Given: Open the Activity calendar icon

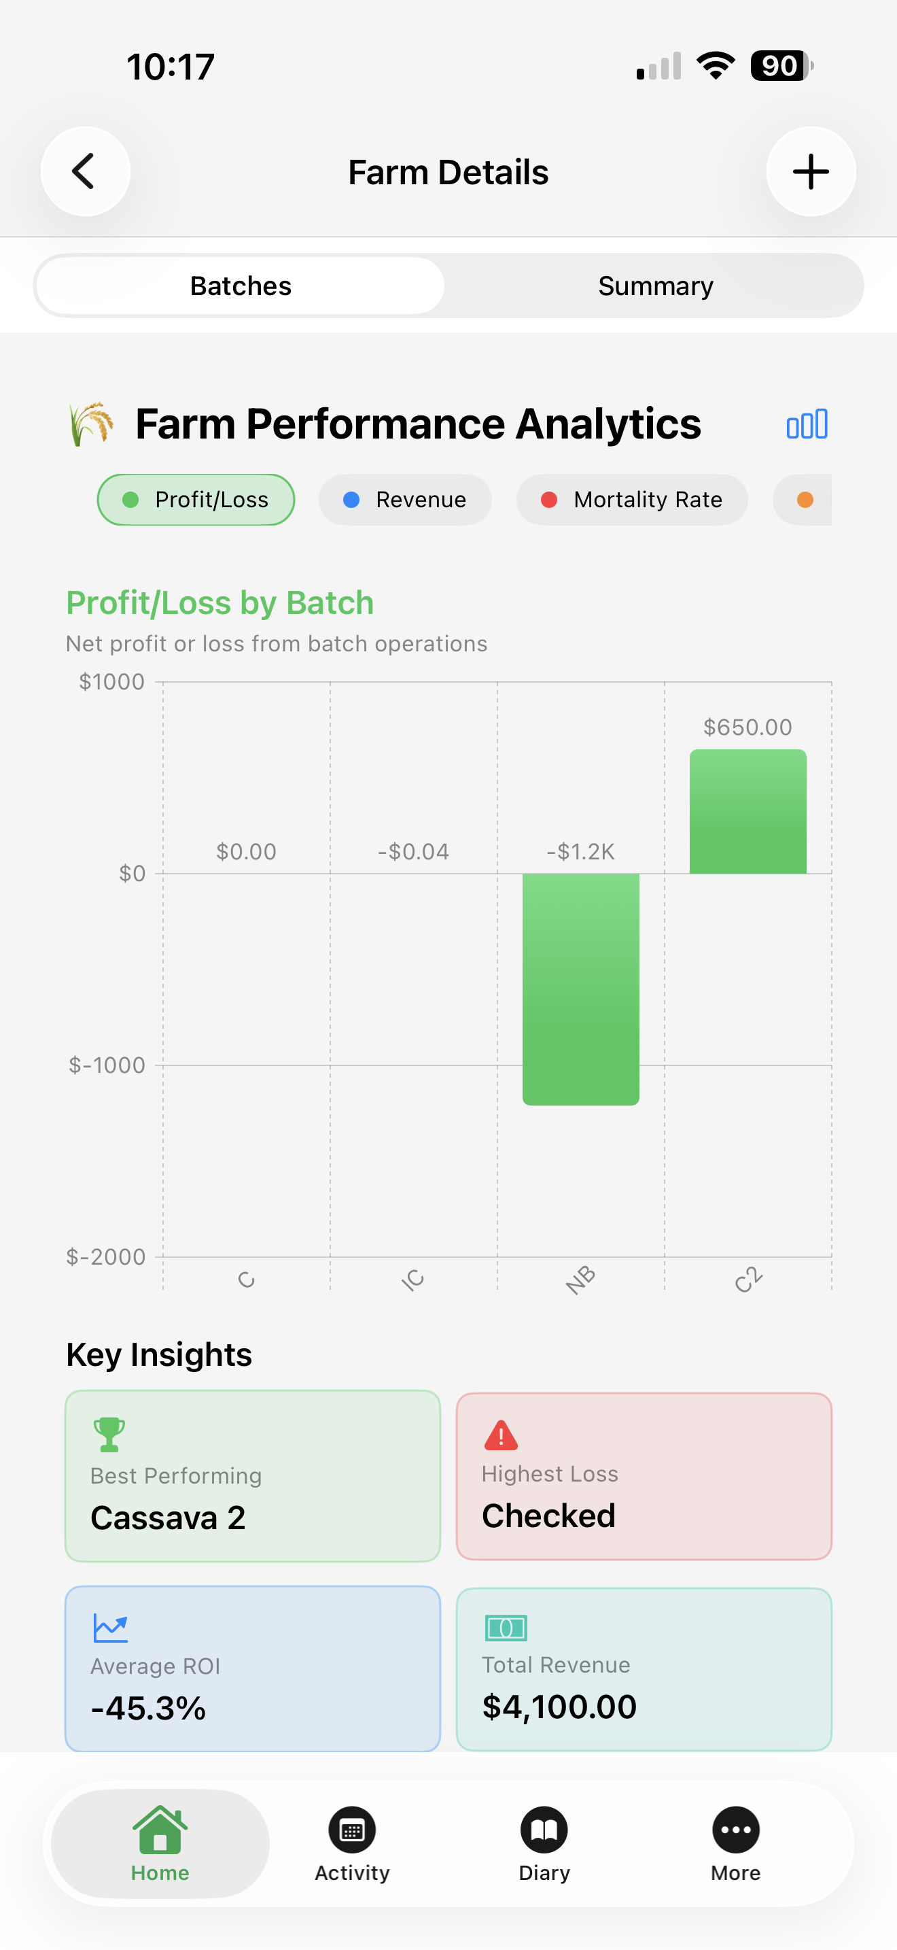Looking at the screenshot, I should point(352,1830).
